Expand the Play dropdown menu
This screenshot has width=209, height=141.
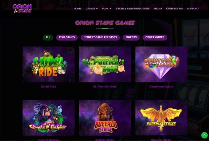(107, 8)
